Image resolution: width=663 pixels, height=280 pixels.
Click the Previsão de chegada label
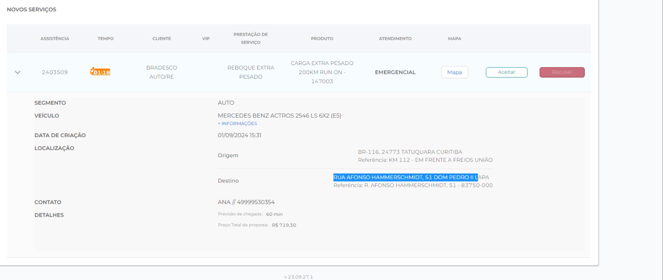tap(241, 214)
